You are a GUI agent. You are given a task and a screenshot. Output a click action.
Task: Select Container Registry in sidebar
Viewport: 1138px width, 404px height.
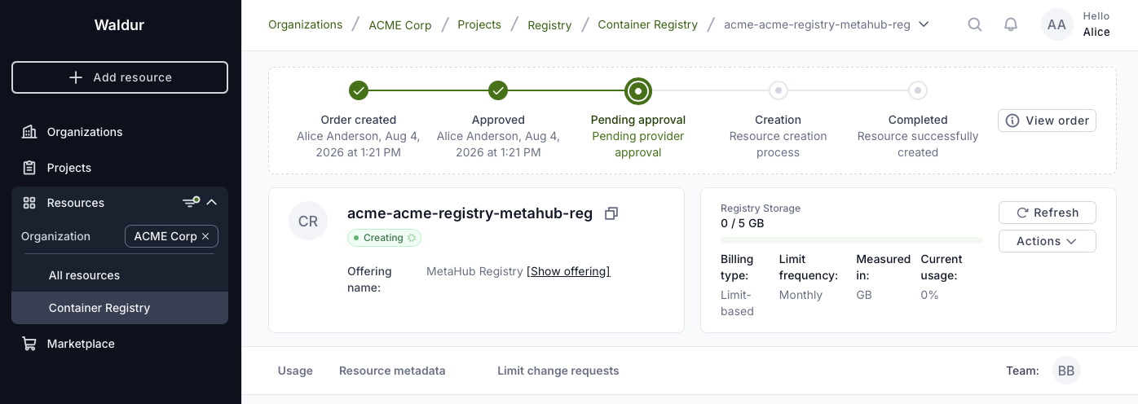coord(120,308)
